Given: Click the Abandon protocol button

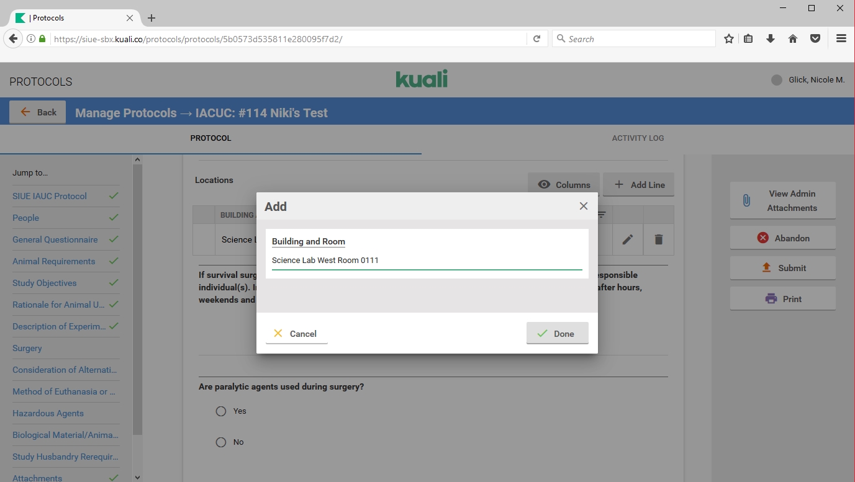Looking at the screenshot, I should click(x=782, y=238).
